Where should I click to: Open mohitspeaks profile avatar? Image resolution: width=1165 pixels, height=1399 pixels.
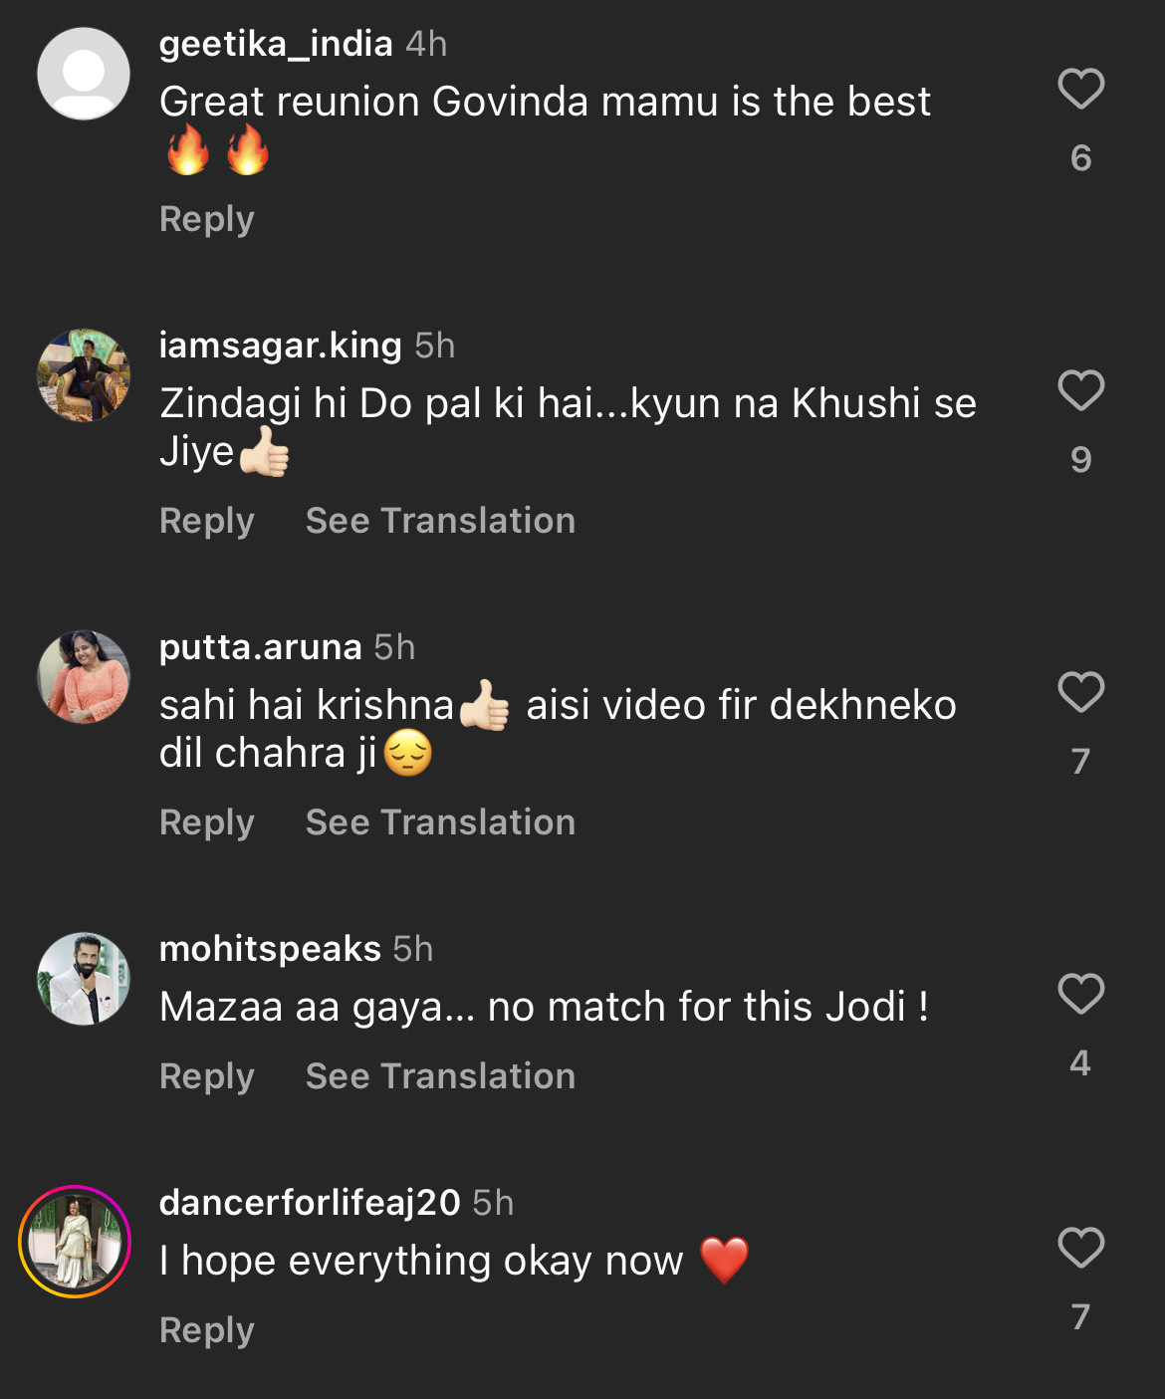point(84,979)
